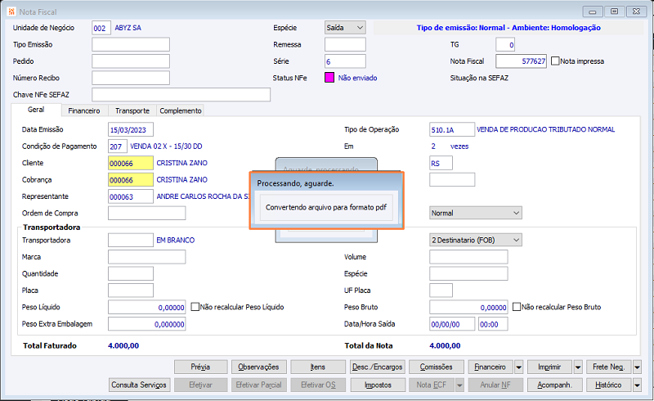This screenshot has width=654, height=401.
Task: Click the yellow Cobrança code field
Action: click(131, 179)
